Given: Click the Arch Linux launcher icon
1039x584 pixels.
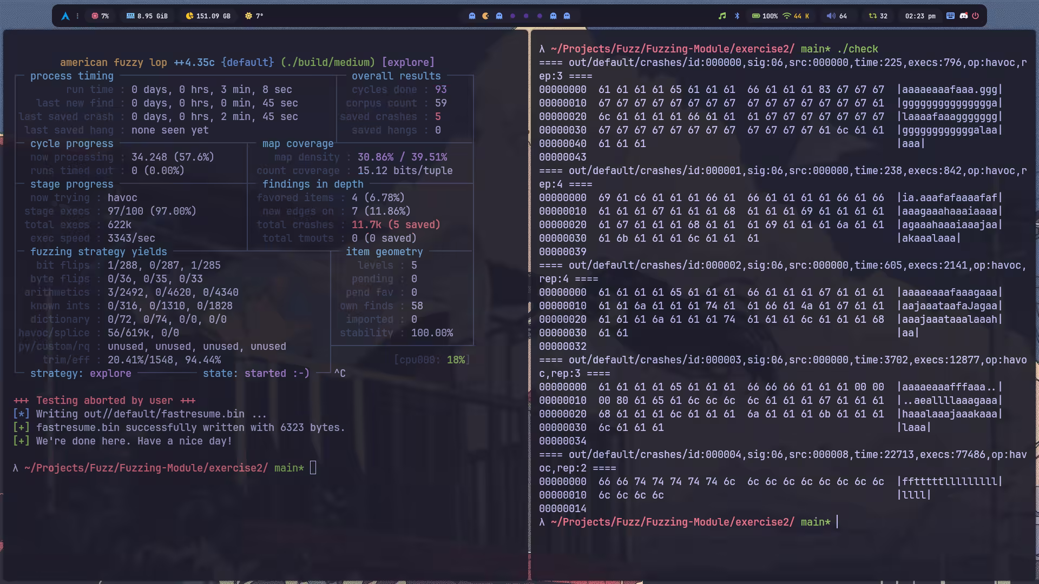Looking at the screenshot, I should 65,16.
